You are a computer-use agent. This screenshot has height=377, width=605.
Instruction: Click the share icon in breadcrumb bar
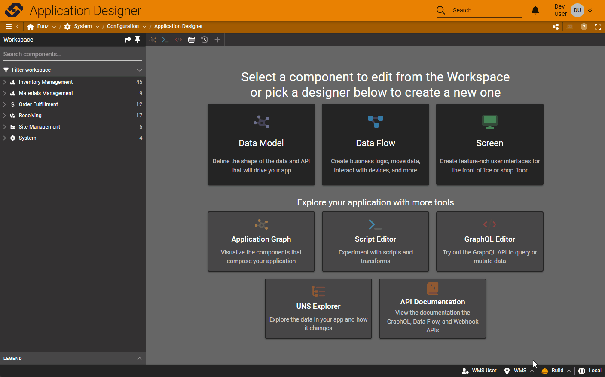point(556,27)
